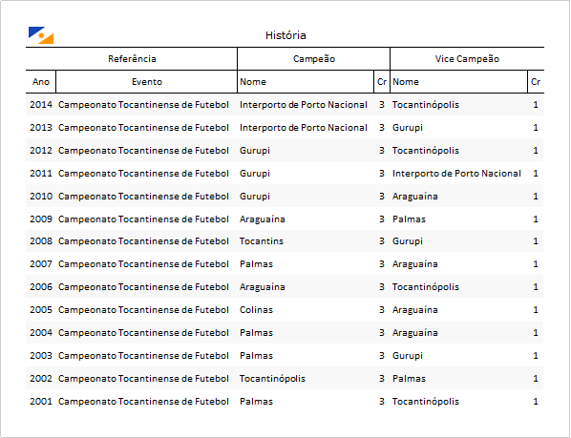Click Colinas champion in 2005 row
The height and width of the screenshot is (438, 571).
(256, 310)
